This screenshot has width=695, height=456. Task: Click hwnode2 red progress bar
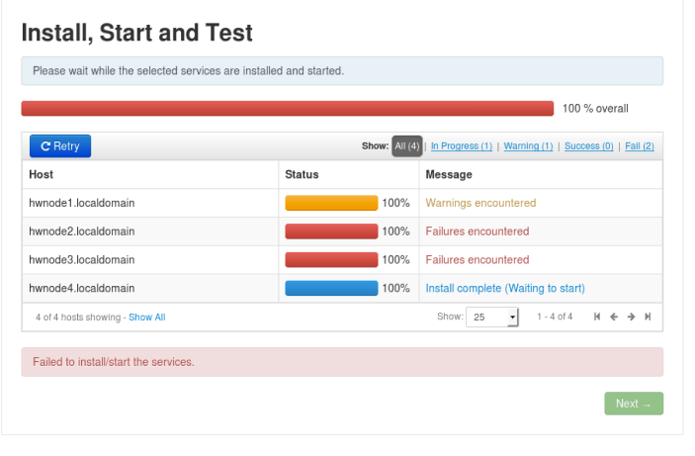(331, 231)
